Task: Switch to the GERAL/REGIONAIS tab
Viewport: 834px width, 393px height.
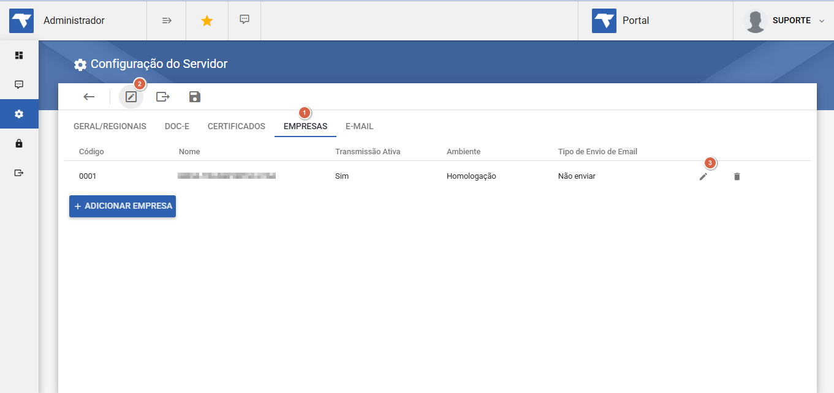Action: (x=110, y=126)
